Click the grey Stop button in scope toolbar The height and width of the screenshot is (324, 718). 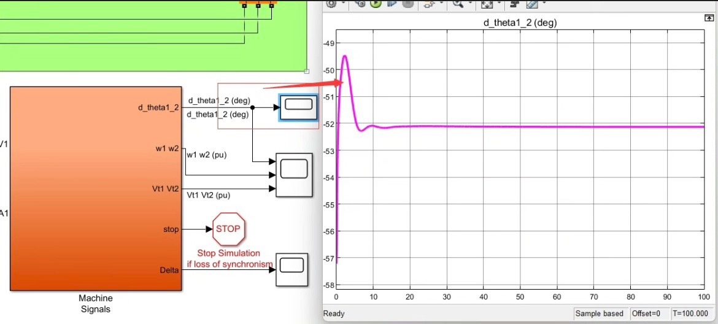pyautogui.click(x=408, y=3)
